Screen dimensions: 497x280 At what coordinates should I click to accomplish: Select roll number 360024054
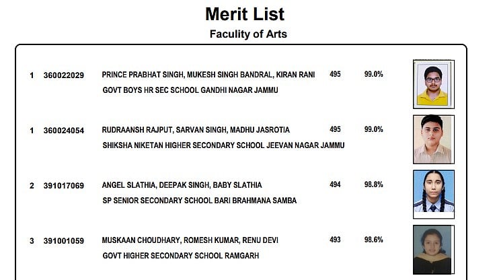63,131
